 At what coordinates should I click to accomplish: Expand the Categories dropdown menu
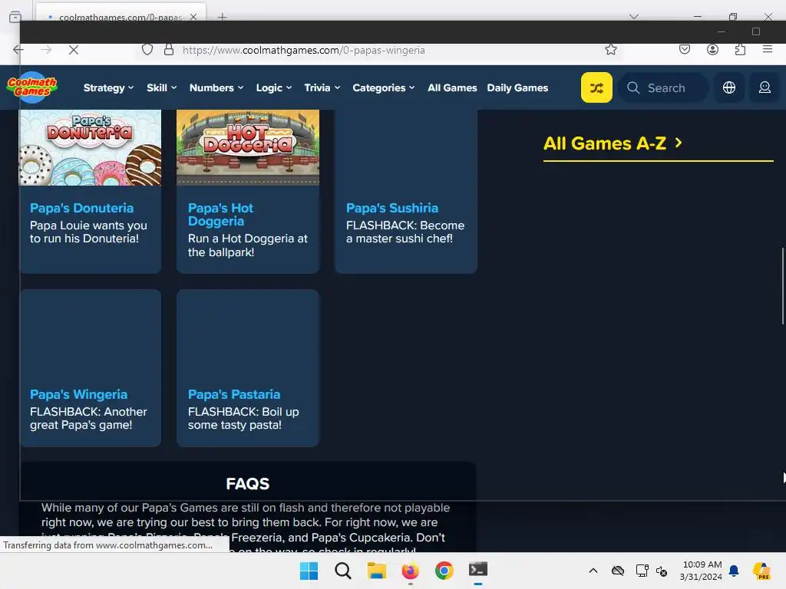pyautogui.click(x=384, y=87)
